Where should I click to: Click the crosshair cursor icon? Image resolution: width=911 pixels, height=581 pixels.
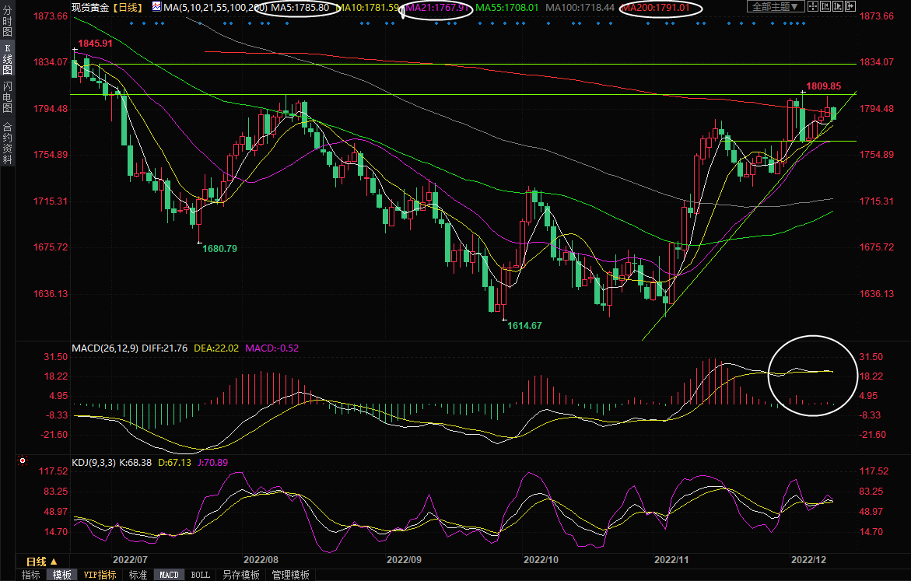point(813,6)
